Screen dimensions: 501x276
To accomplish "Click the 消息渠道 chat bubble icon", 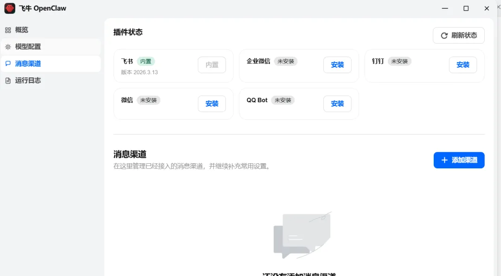I will 8,64.
